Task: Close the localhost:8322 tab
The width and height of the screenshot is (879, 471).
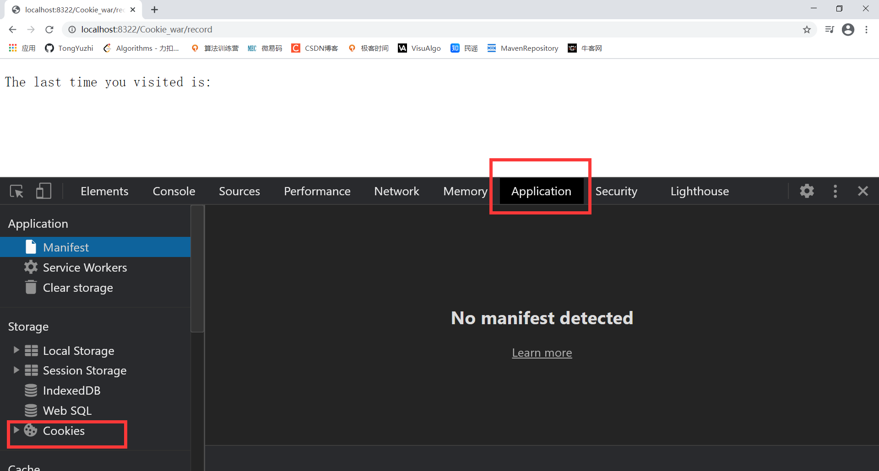Action: click(133, 10)
